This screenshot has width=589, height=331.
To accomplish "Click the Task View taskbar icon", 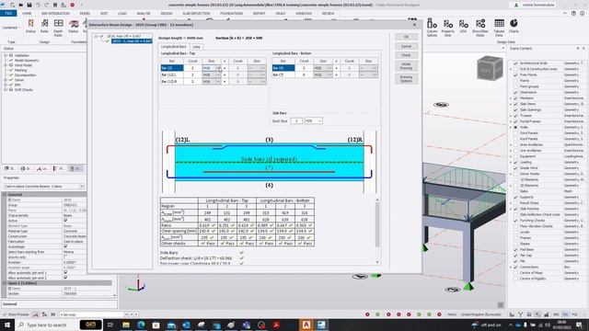I will coord(110,325).
